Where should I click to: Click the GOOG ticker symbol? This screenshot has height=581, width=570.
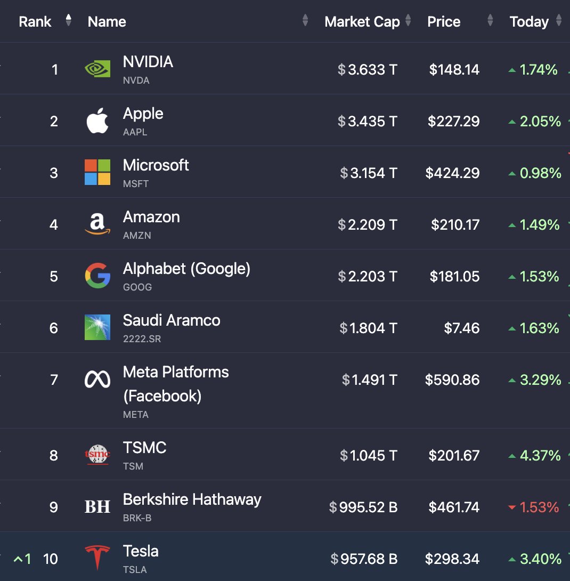tap(137, 287)
